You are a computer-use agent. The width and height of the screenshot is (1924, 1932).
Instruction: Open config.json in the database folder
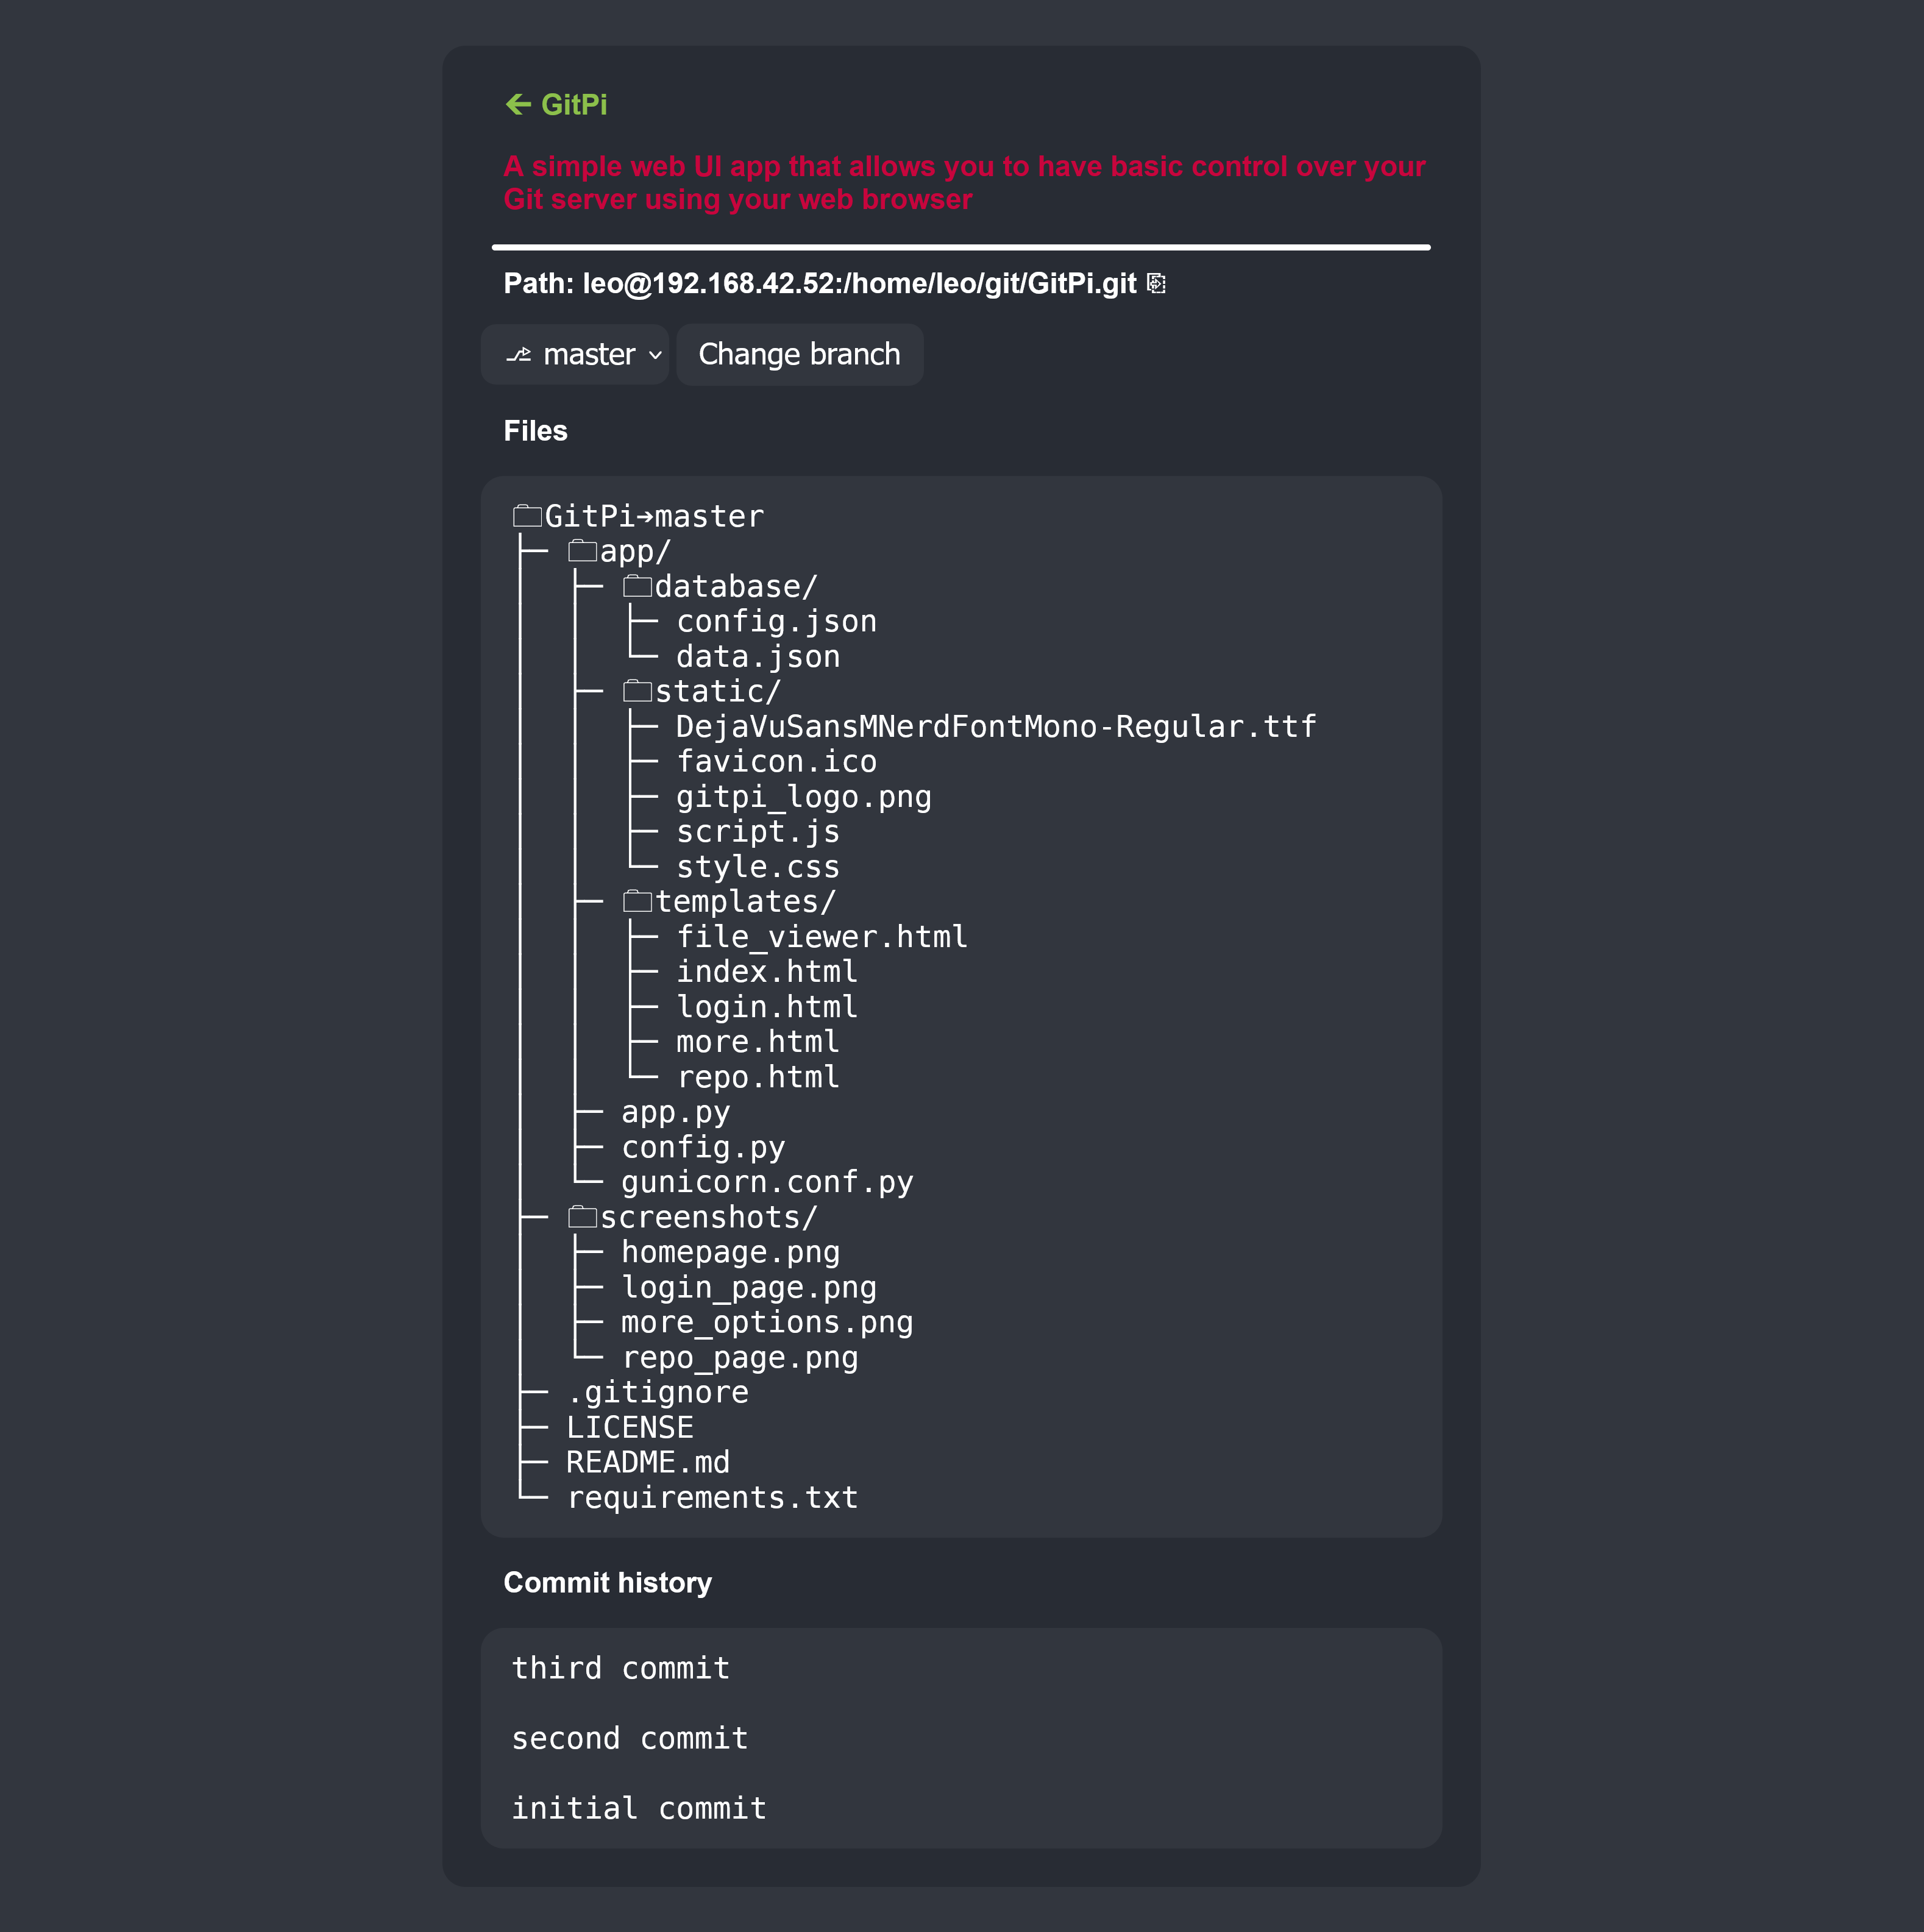pyautogui.click(x=776, y=621)
